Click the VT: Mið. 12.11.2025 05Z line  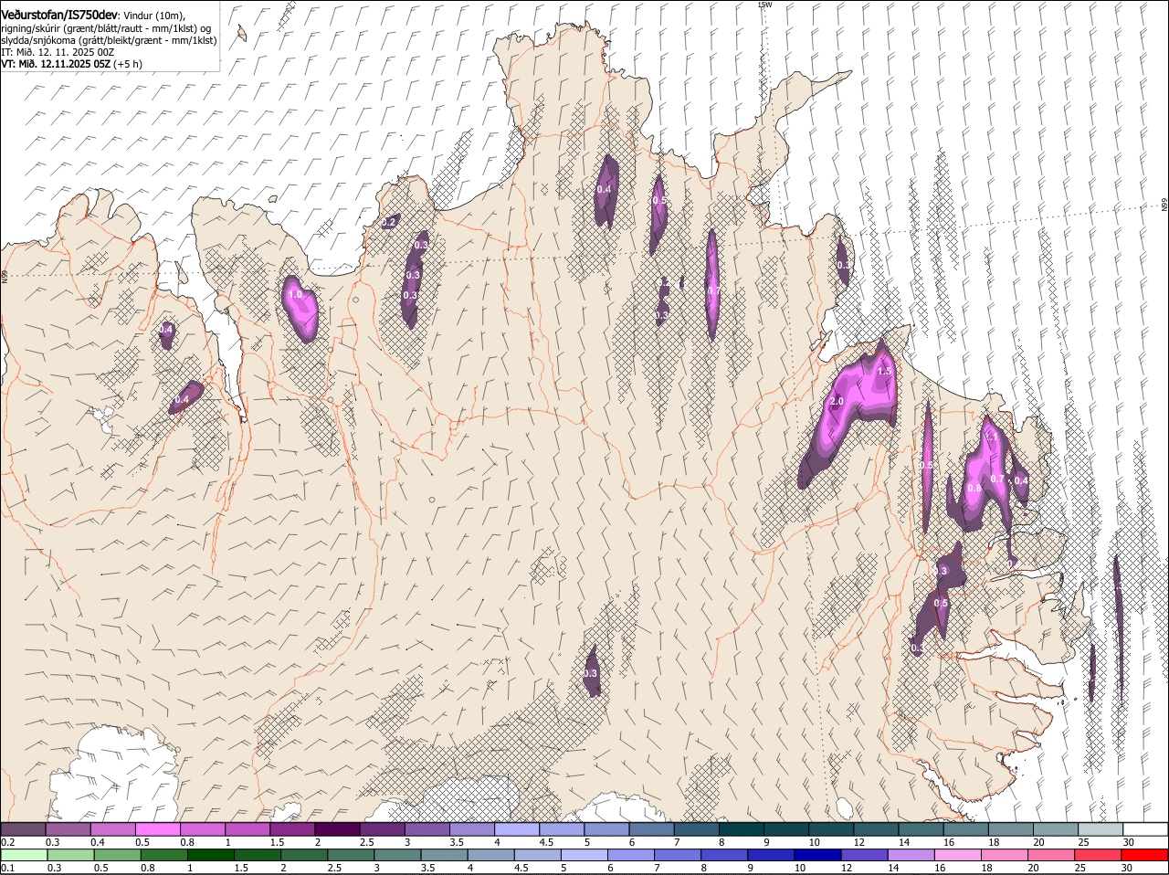(71, 64)
